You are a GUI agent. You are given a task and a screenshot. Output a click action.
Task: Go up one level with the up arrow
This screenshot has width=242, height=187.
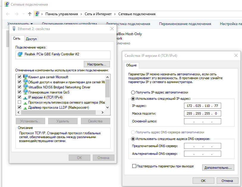tap(30, 14)
